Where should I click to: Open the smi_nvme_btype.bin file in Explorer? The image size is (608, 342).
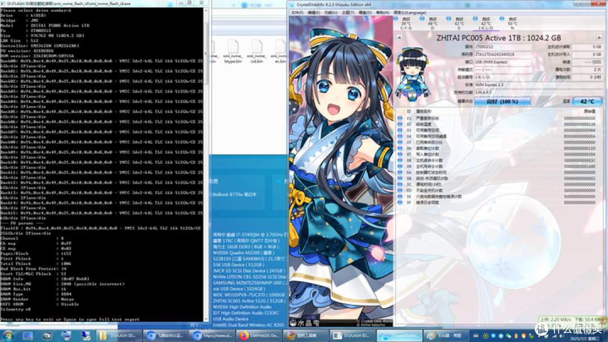click(x=233, y=51)
